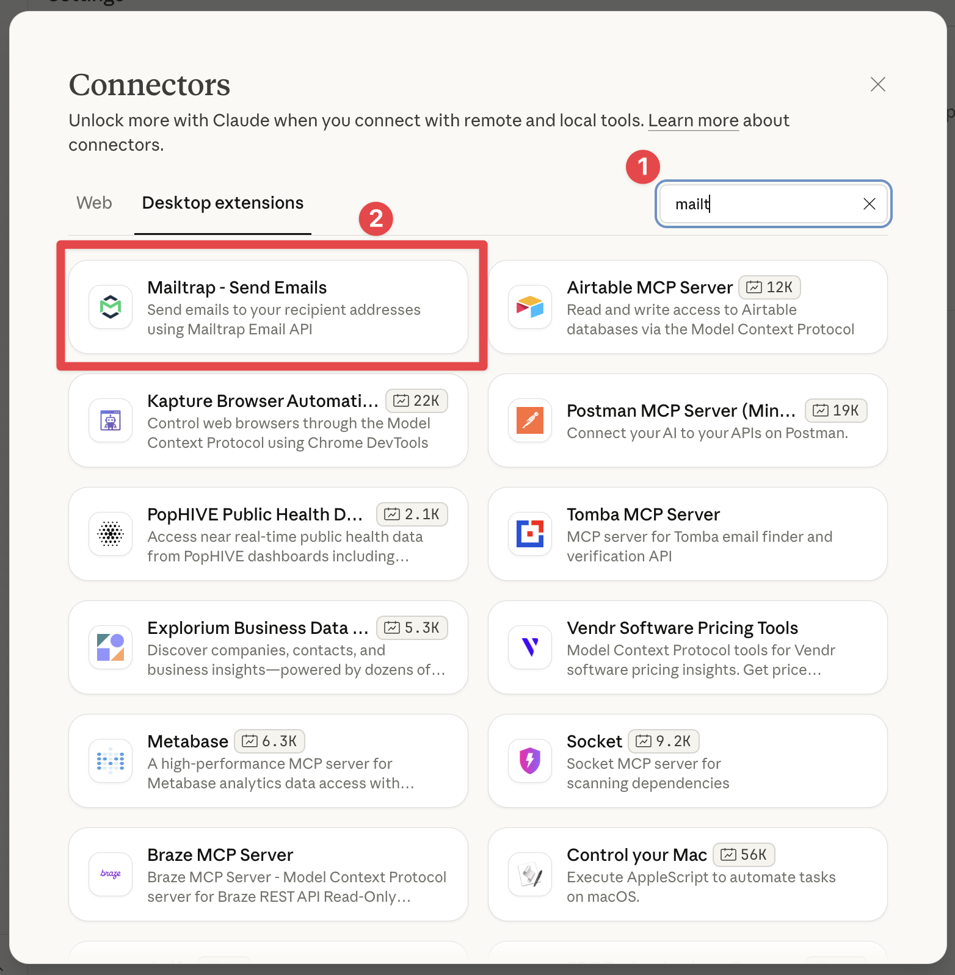
Task: Click 'Connect your AI to your APIs on Postman.'
Action: coord(707,433)
